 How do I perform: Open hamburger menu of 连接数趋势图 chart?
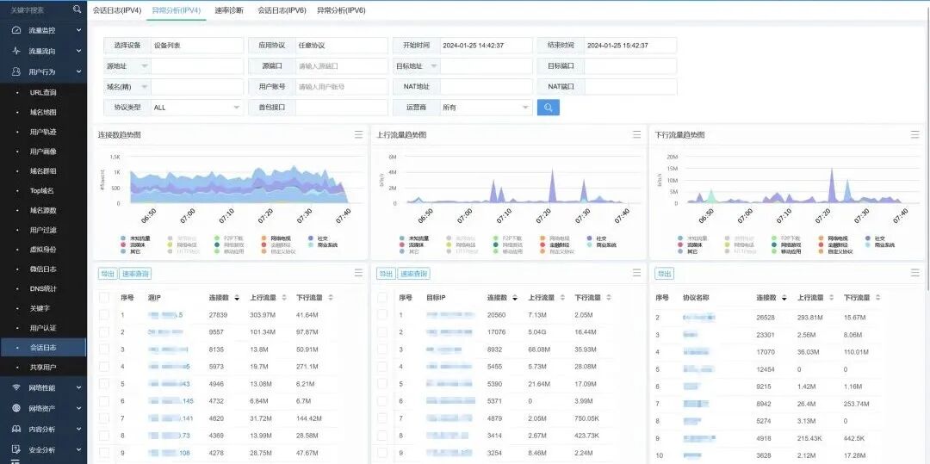[x=358, y=135]
